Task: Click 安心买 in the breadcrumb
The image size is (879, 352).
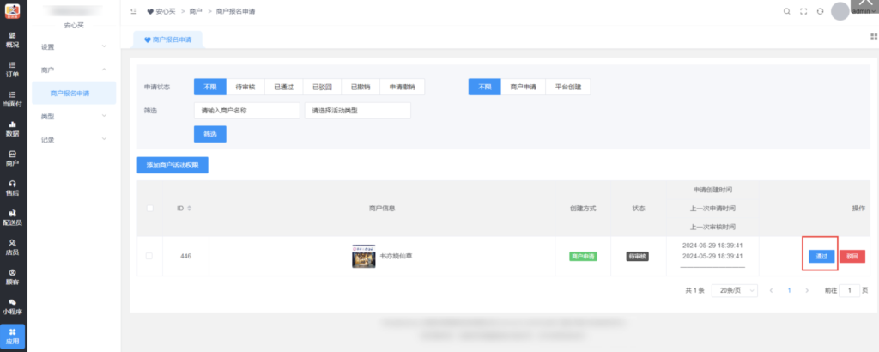Action: pos(166,11)
